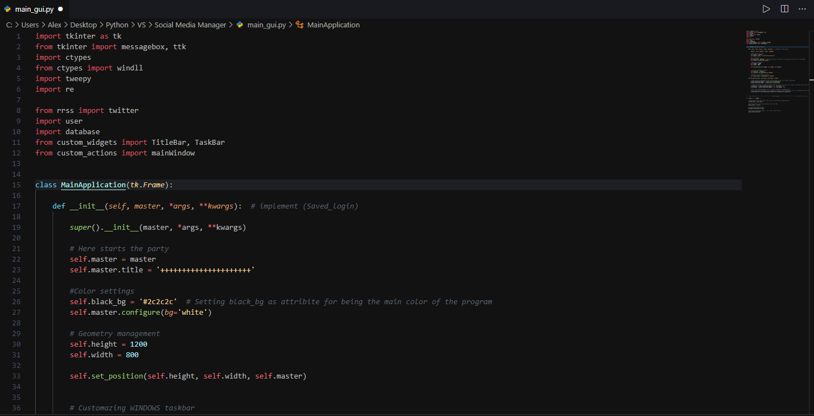Click '# Here starts the party' comment

click(x=119, y=249)
